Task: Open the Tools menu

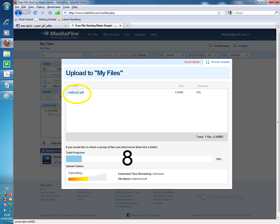Action: (66, 7)
